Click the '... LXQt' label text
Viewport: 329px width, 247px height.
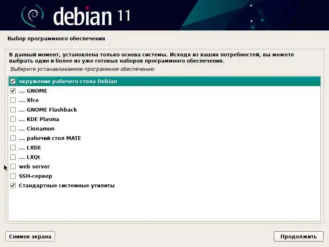30,157
